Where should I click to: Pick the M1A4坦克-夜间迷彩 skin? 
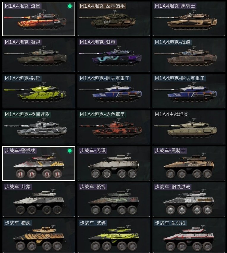39,127
